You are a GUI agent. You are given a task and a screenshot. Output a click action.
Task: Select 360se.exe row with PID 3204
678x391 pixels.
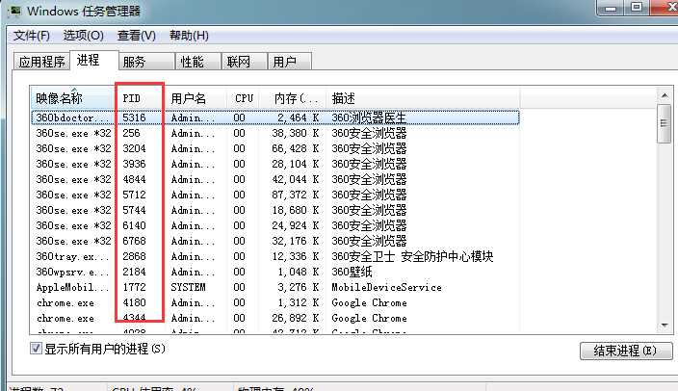tap(275, 148)
